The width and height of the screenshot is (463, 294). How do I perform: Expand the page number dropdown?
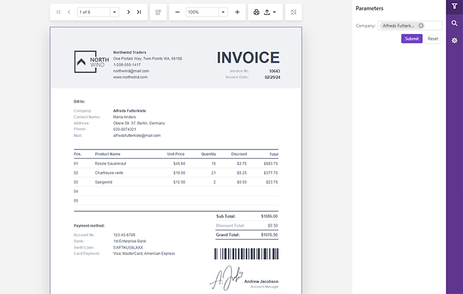114,12
